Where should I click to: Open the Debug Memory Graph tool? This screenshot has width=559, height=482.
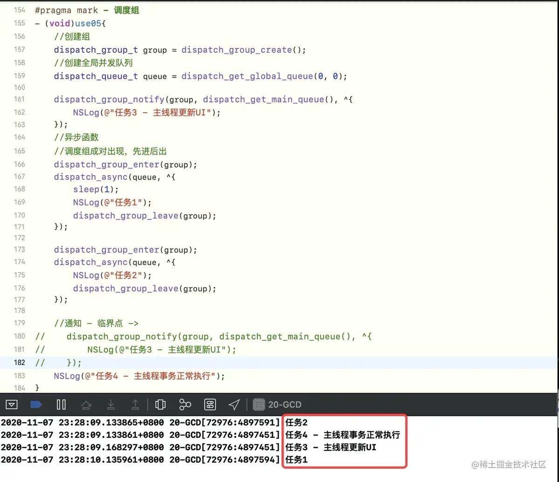[x=185, y=404]
